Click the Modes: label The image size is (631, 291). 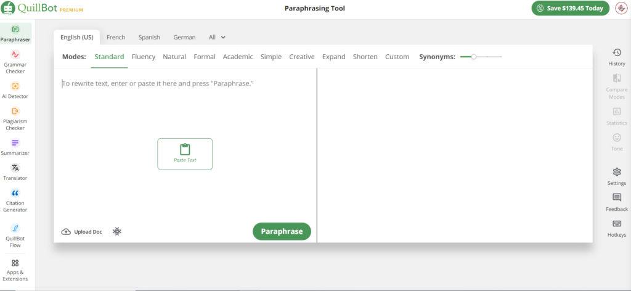tap(74, 57)
